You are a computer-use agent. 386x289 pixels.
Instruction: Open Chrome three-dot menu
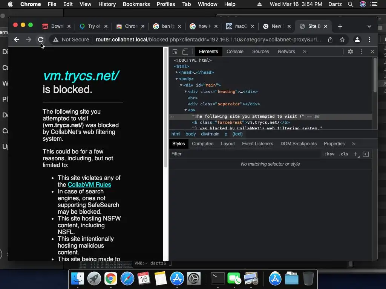[369, 40]
